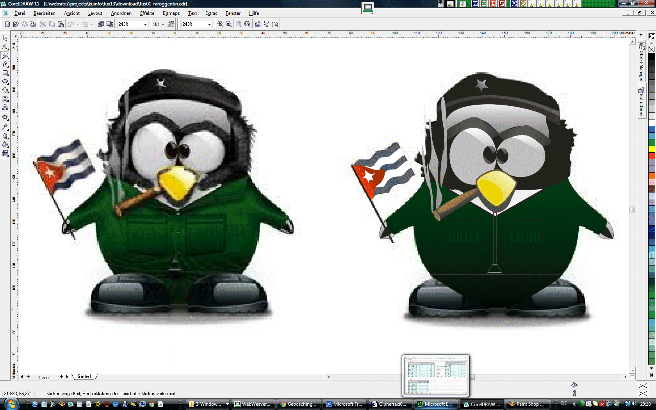Click the horizontal scrollbar left arrow

click(329, 377)
